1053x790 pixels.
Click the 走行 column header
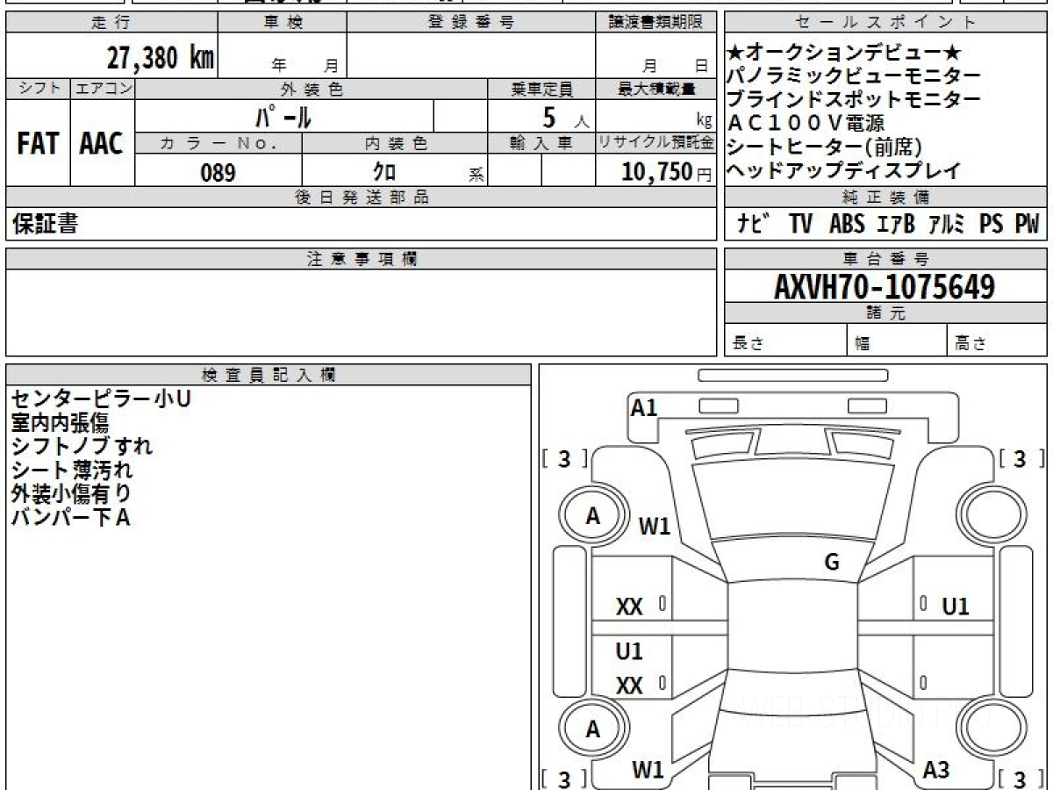coord(111,23)
